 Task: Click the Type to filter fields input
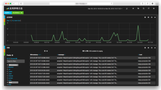pos(16,61)
